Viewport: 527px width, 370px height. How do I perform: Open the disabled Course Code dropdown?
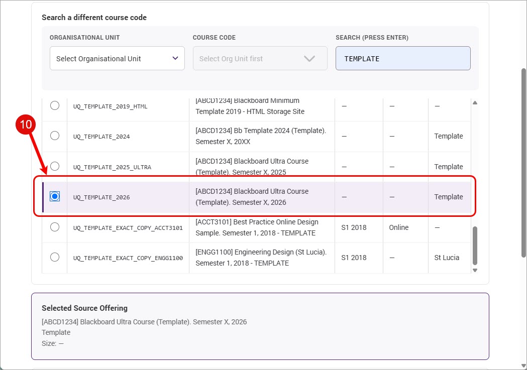coord(260,58)
